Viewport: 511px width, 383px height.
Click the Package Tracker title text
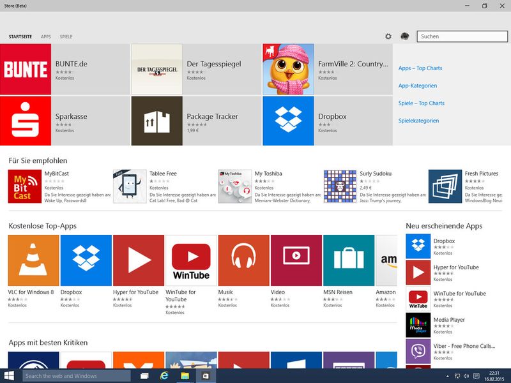coord(212,116)
